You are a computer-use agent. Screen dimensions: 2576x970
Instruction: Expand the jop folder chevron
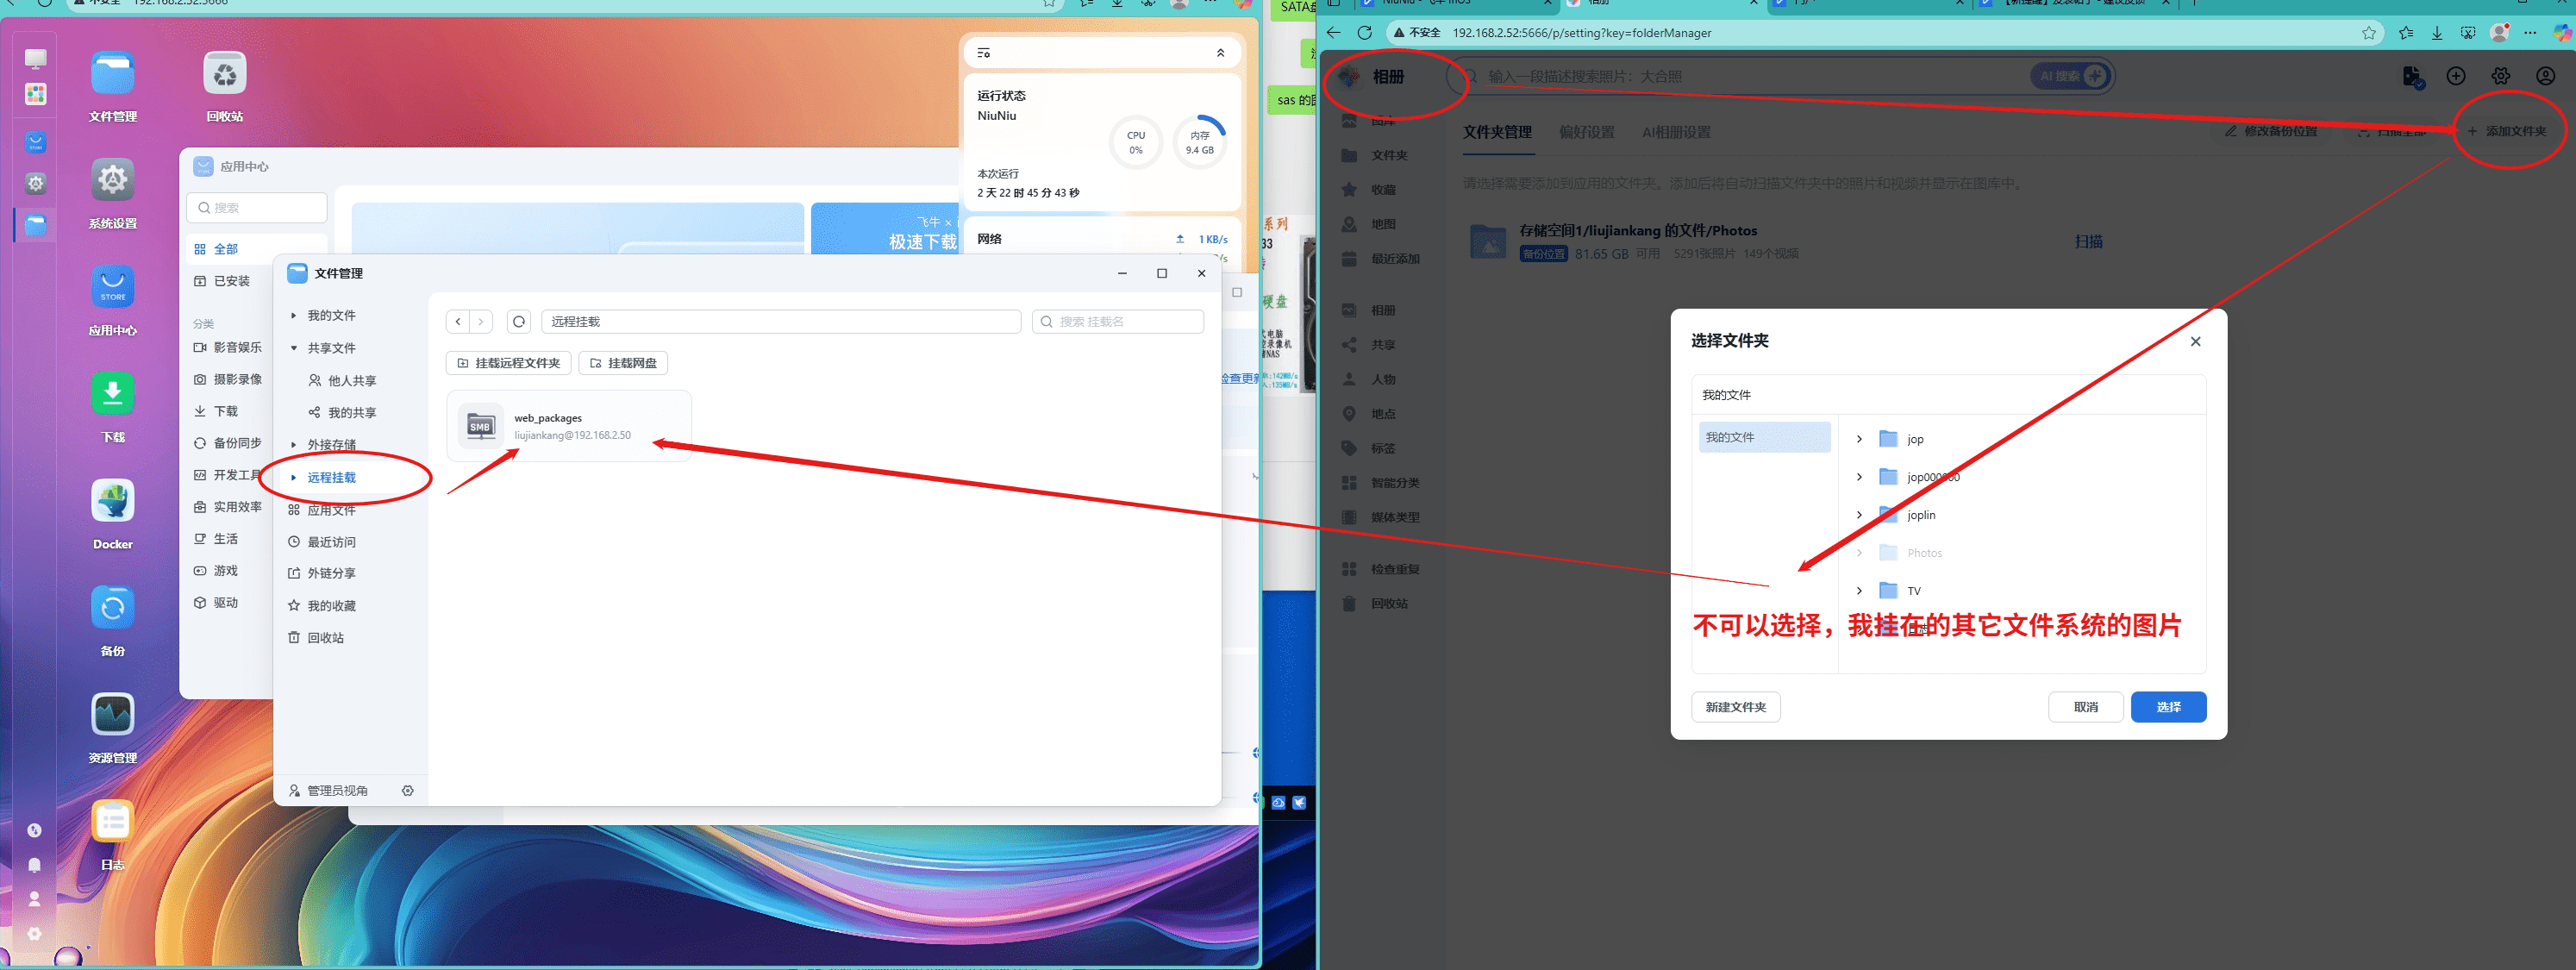(1859, 439)
